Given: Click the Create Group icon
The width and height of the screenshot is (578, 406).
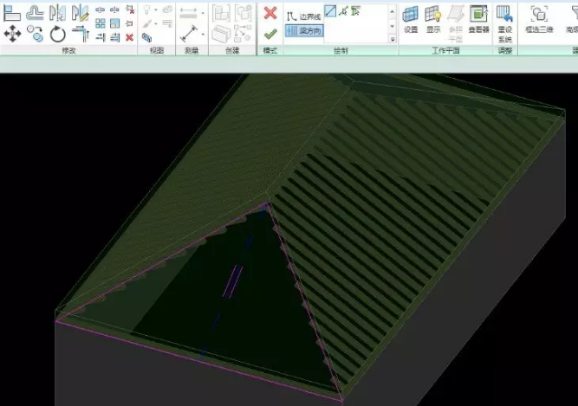Looking at the screenshot, I should click(244, 12).
